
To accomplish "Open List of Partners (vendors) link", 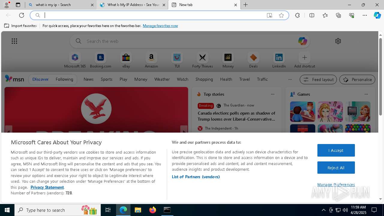I will coord(196,177).
